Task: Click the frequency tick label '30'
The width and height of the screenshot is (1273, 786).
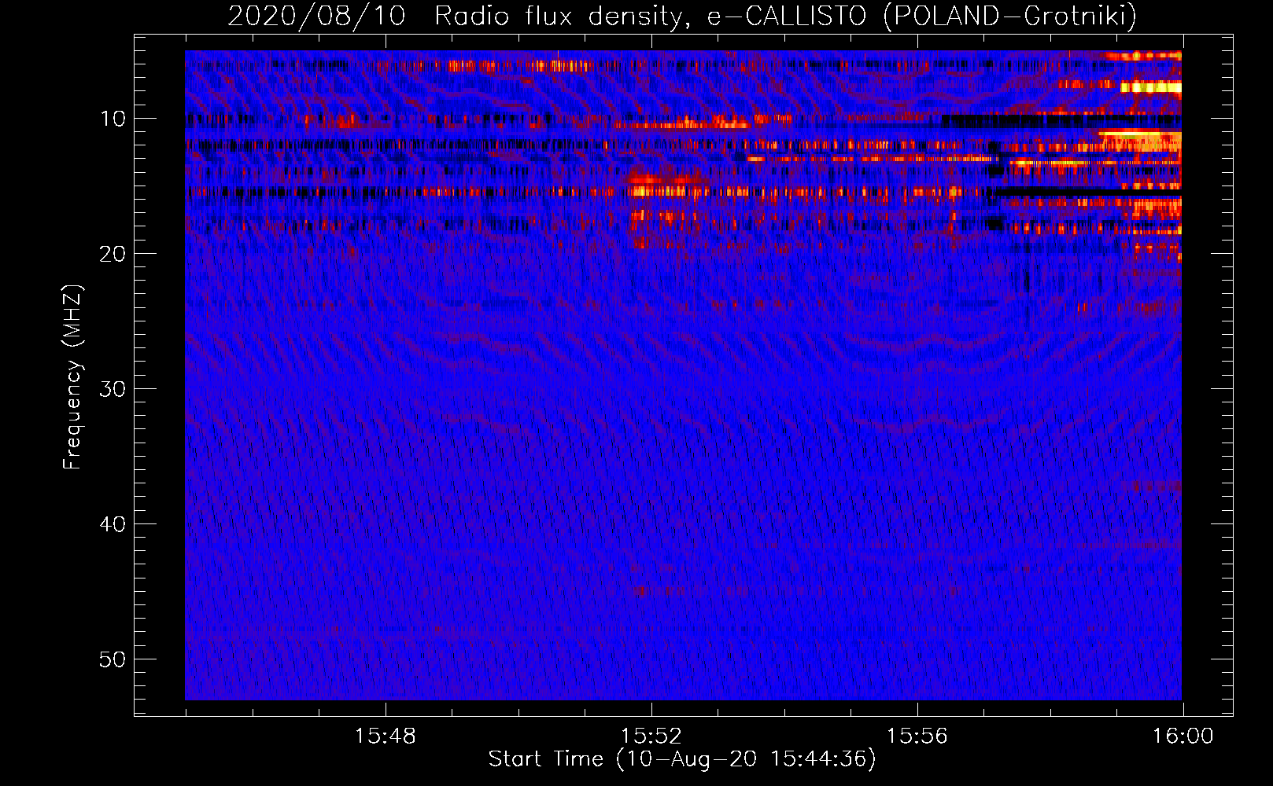Action: pyautogui.click(x=113, y=389)
